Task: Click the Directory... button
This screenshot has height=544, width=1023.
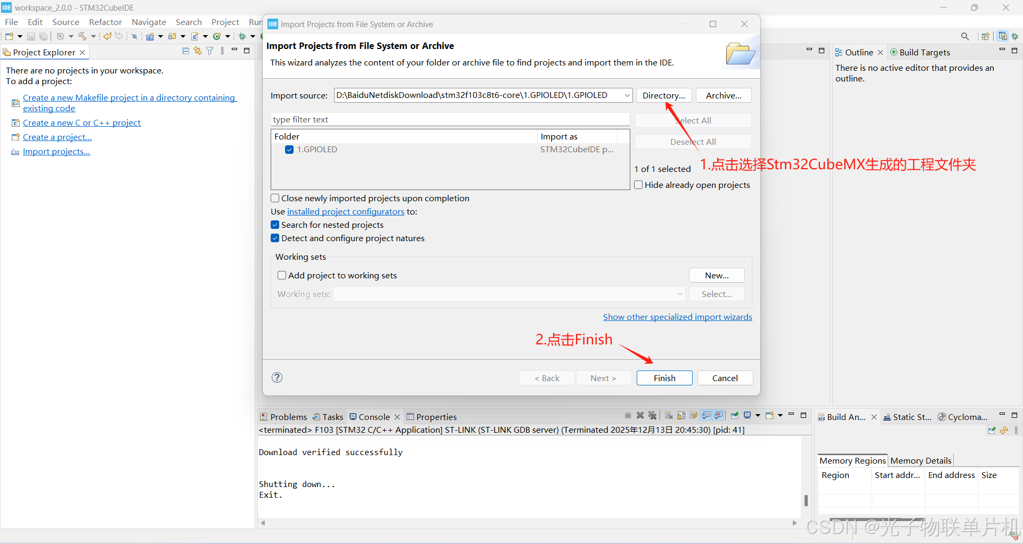Action: (x=664, y=95)
